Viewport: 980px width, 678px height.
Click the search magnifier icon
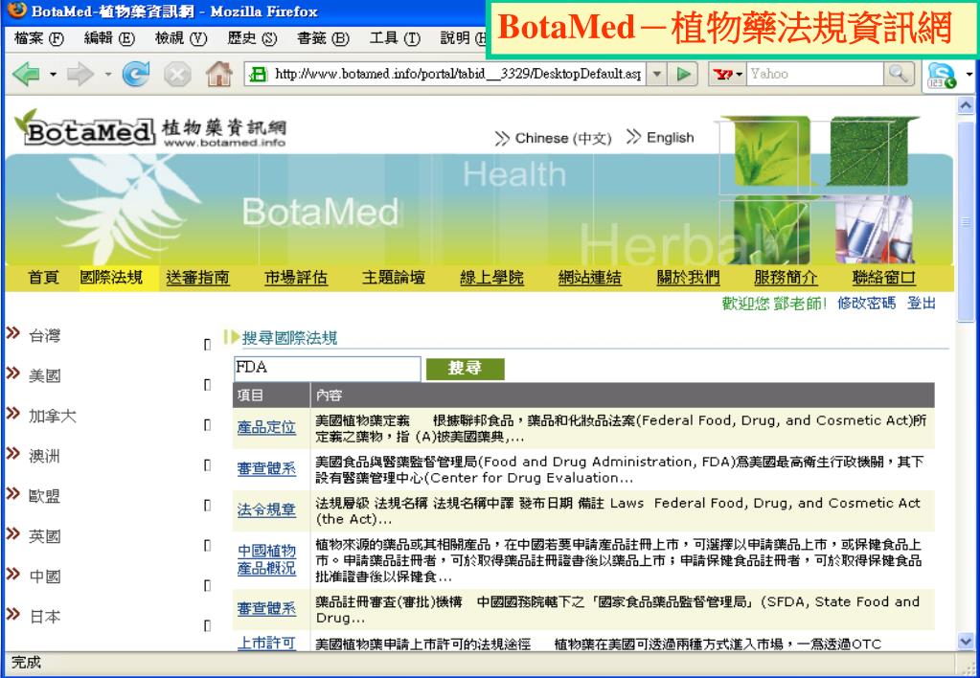[x=899, y=74]
